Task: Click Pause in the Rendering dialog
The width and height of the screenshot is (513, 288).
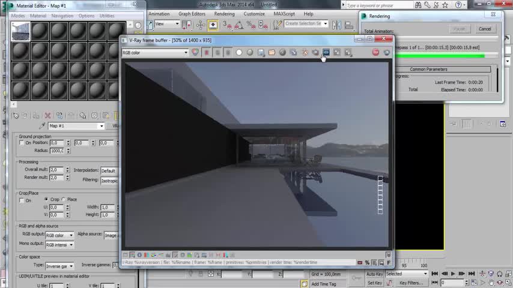Action: pos(460,29)
